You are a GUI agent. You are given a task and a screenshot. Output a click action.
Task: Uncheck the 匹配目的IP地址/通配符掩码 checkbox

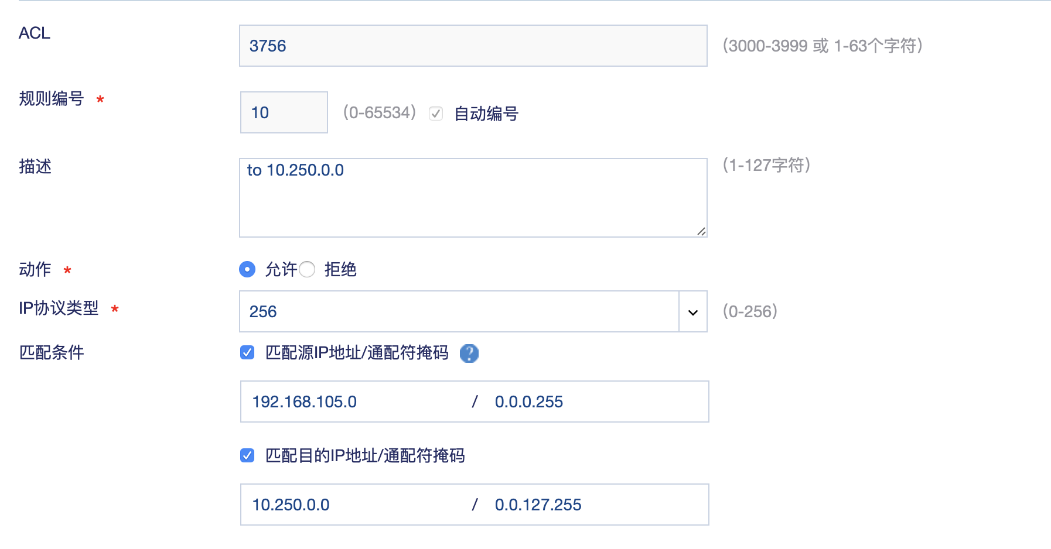coord(247,455)
